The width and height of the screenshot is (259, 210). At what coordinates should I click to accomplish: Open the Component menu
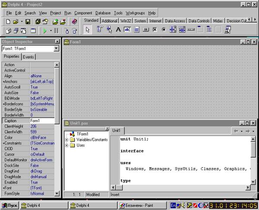coord(83,13)
